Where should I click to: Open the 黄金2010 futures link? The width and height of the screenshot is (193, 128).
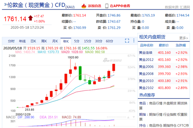(x=146, y=81)
